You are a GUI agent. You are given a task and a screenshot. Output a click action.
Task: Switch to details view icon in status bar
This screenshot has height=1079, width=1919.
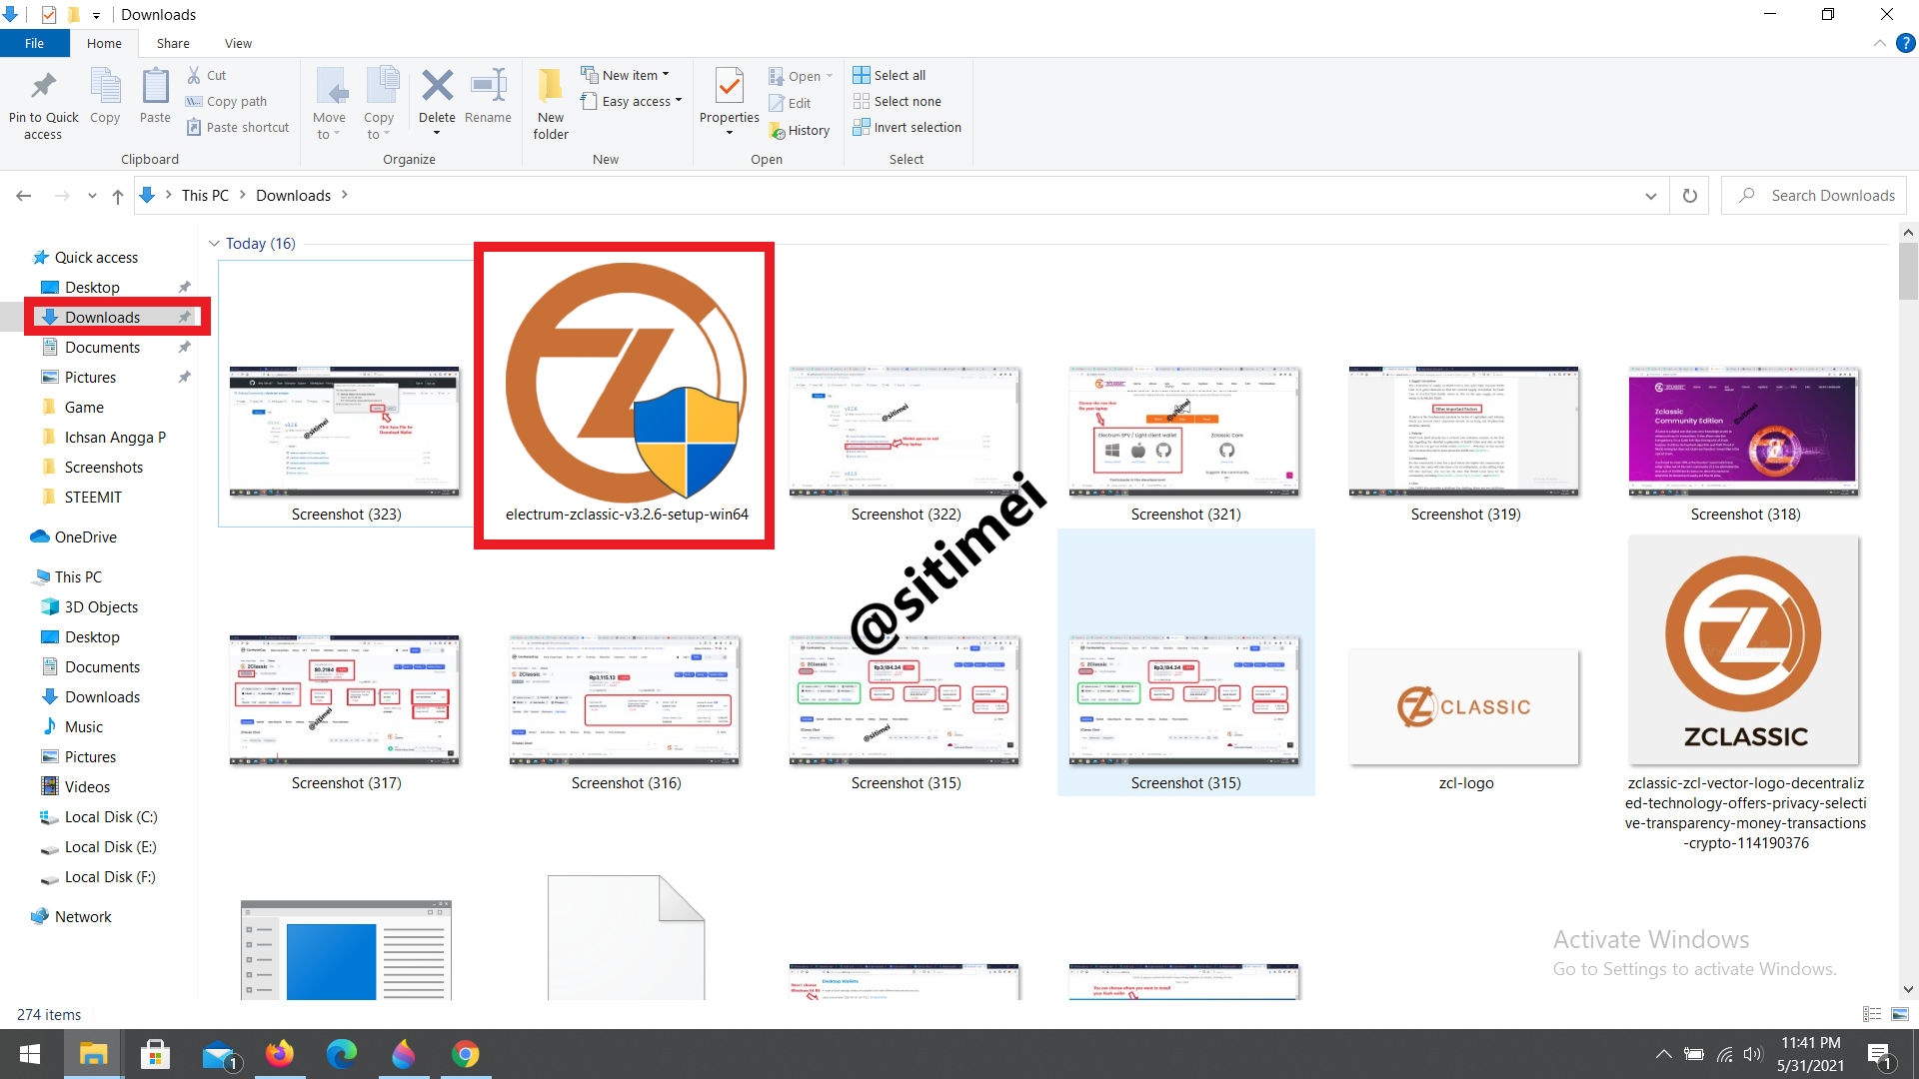1872,1014
